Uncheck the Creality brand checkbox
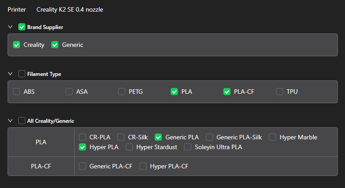345x188 pixels. pyautogui.click(x=16, y=45)
